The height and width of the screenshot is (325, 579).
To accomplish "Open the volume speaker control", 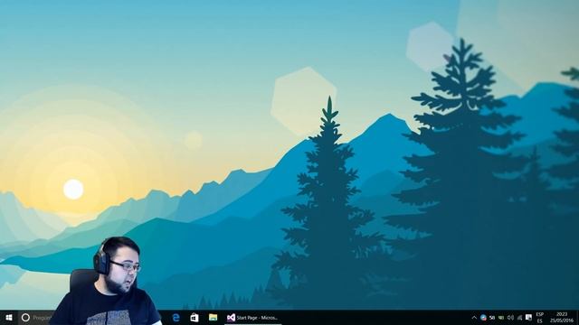I will tap(510, 317).
